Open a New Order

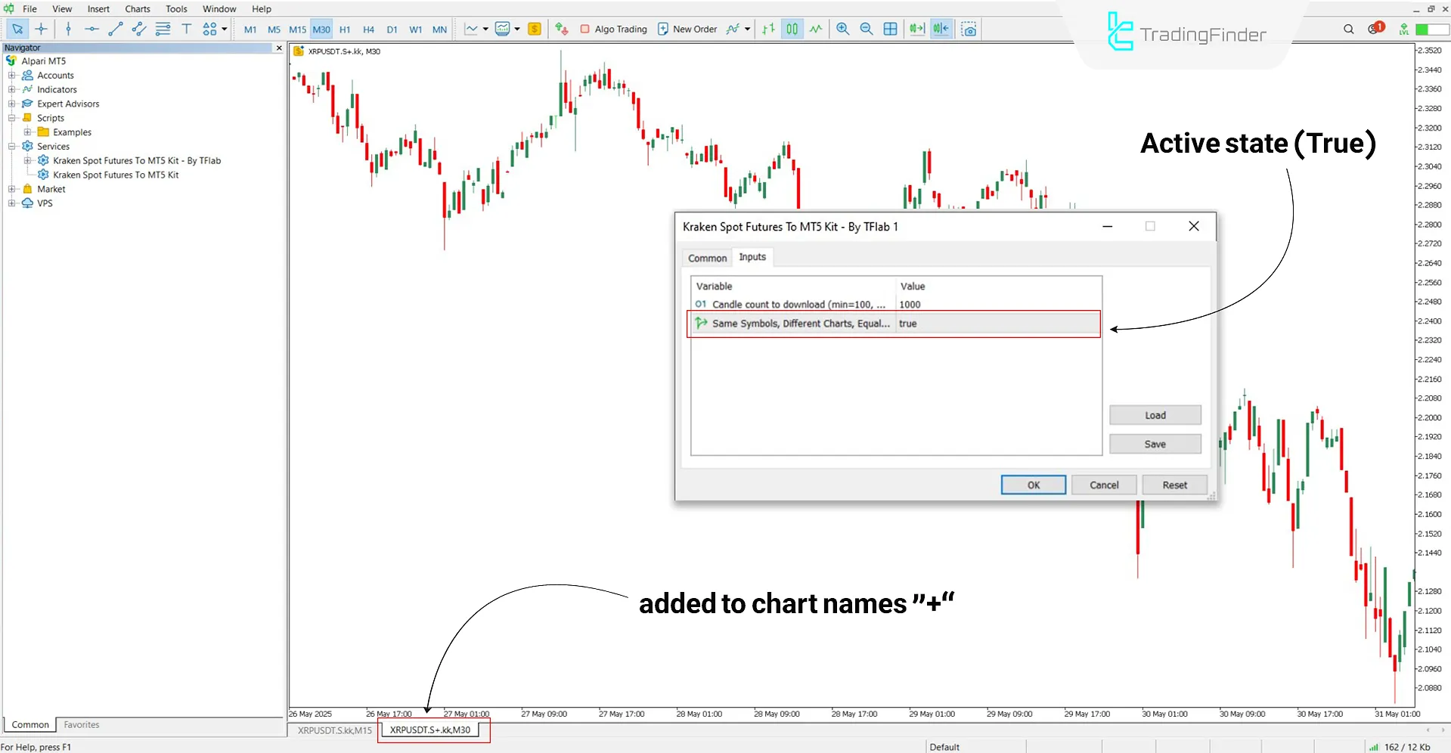[x=687, y=29]
